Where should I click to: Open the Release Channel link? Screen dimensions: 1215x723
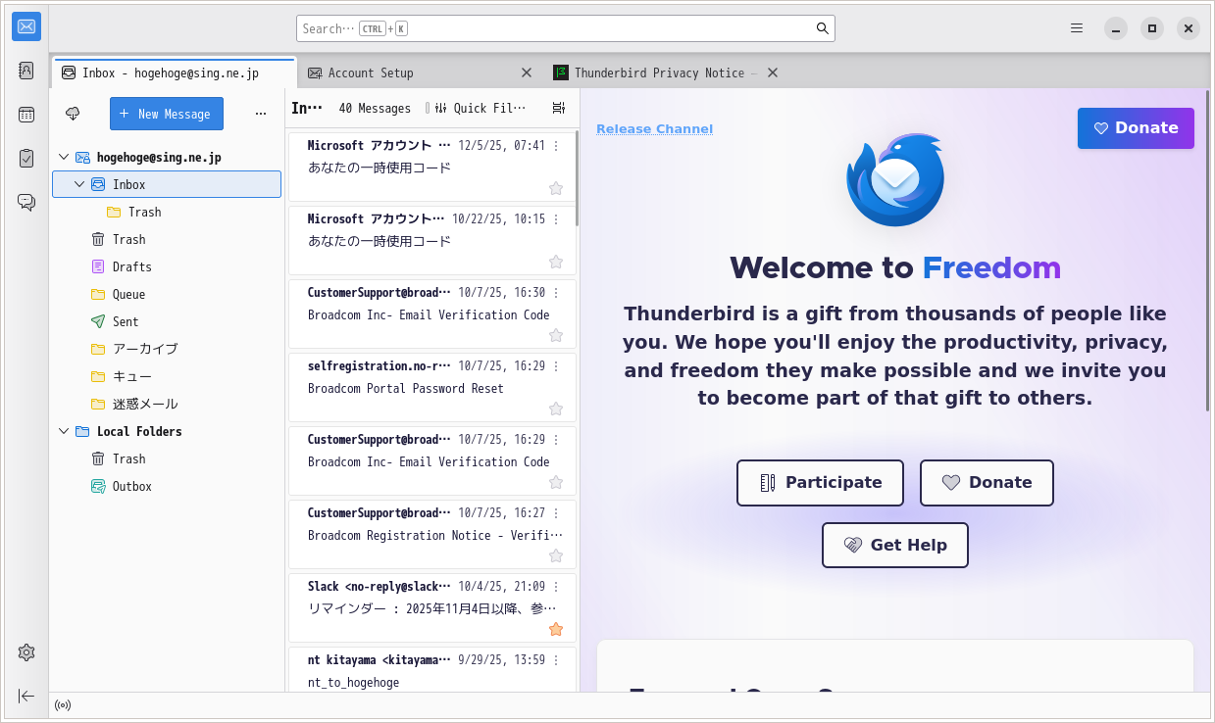654,129
